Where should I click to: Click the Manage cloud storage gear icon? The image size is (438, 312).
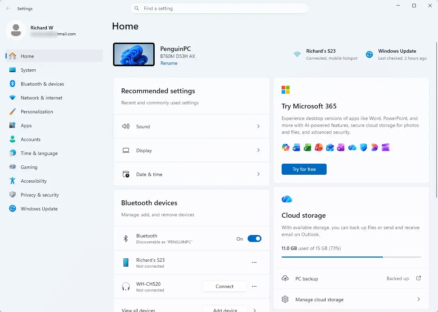[x=285, y=299]
